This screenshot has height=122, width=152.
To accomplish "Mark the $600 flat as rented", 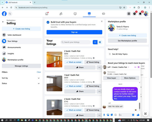I will point(74,86).
